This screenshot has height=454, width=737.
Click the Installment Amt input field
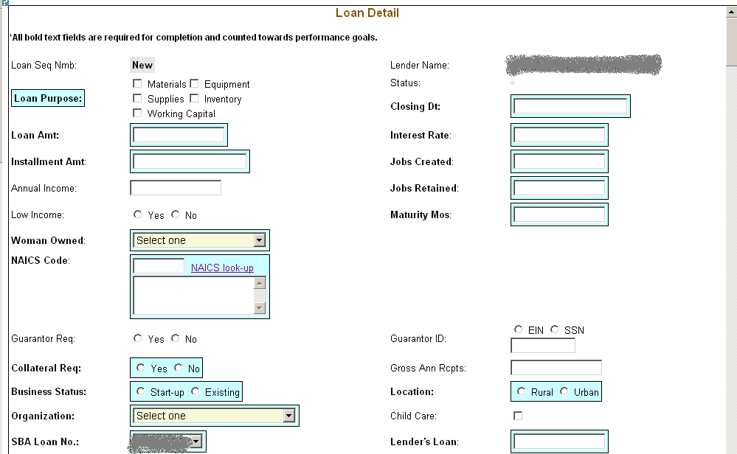coord(190,161)
